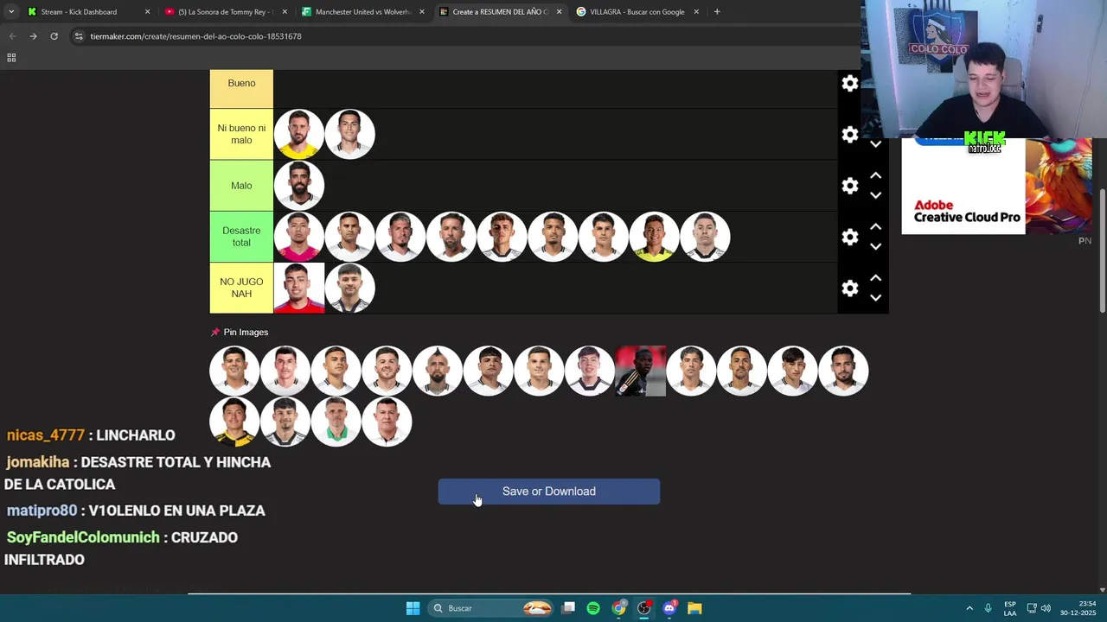Screen dimensions: 1107x622
Task: Show hidden system tray icons
Action: click(x=969, y=608)
